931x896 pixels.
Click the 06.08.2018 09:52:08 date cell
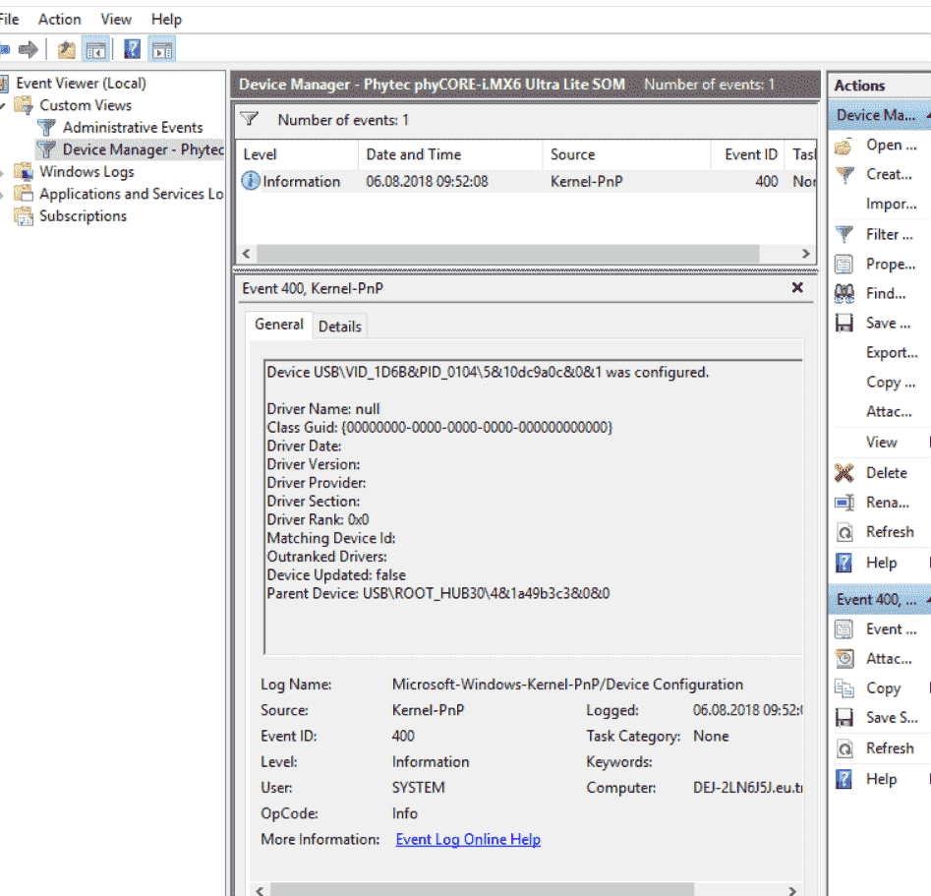(x=427, y=181)
